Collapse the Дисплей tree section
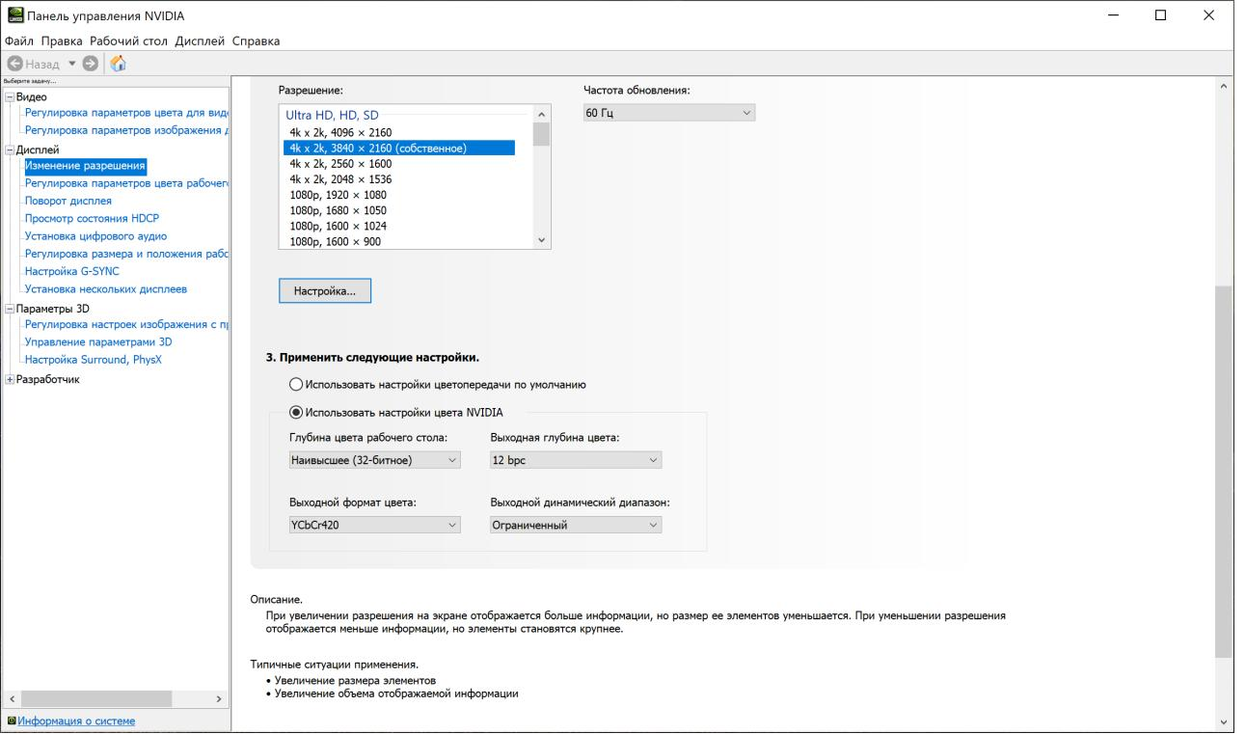The width and height of the screenshot is (1246, 734). coord(10,150)
